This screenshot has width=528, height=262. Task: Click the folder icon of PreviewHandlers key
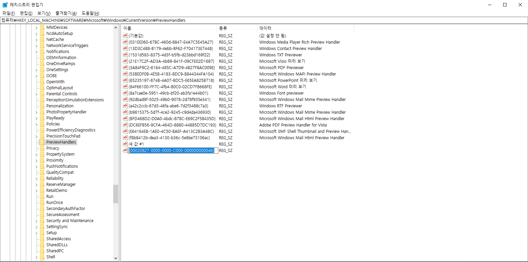42,142
